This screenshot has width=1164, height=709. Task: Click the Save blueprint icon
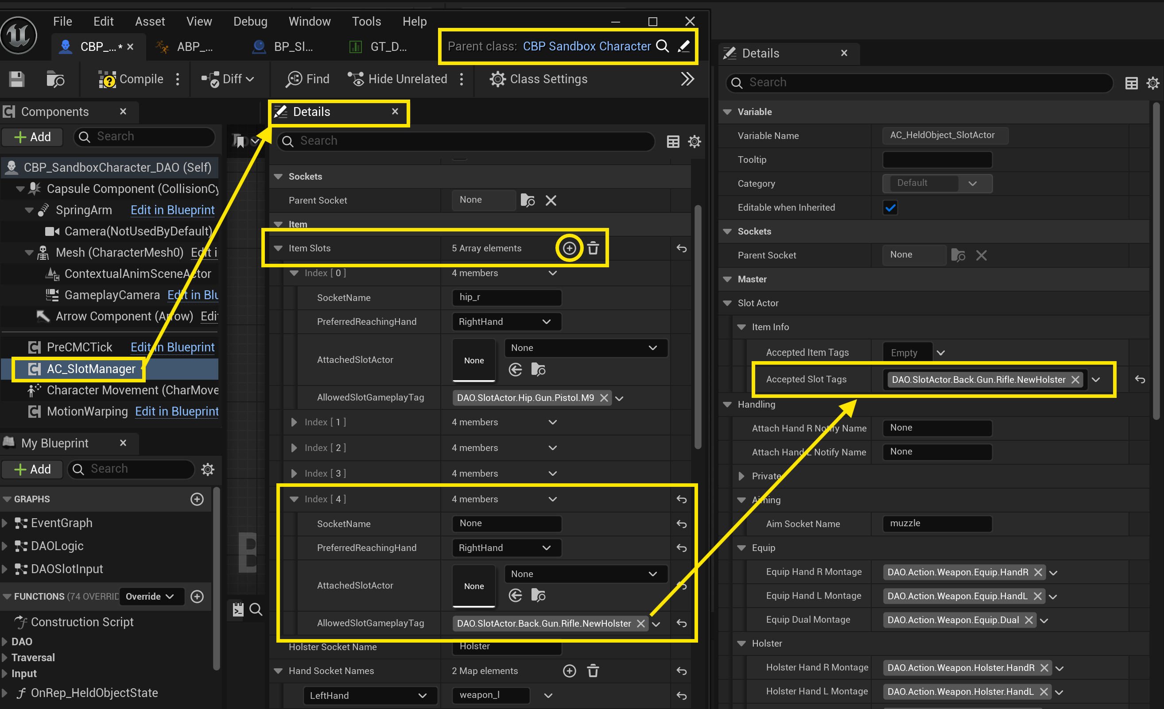[17, 79]
